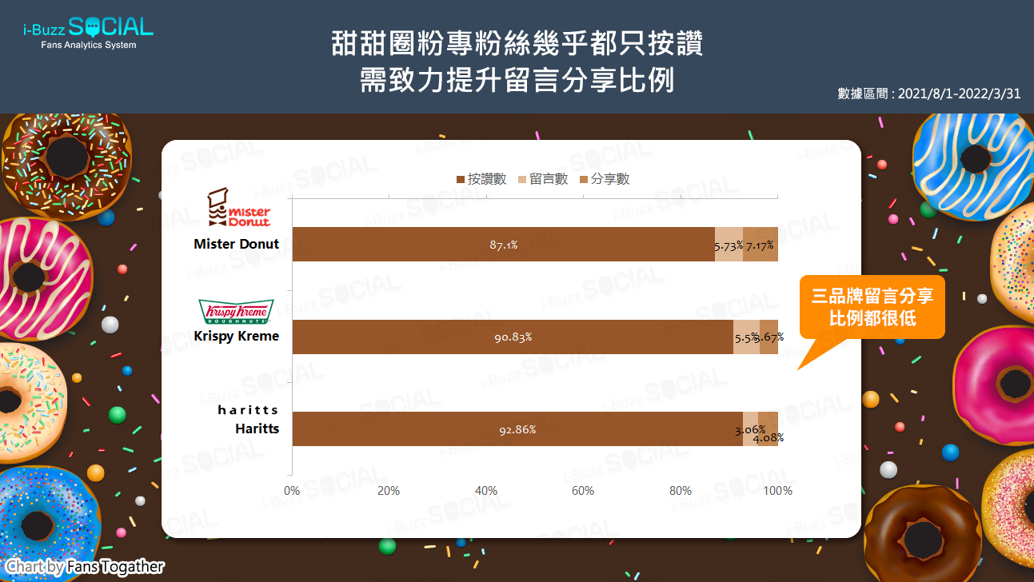Image resolution: width=1034 pixels, height=582 pixels.
Task: Click the orange callout speech bubble
Action: (x=872, y=308)
